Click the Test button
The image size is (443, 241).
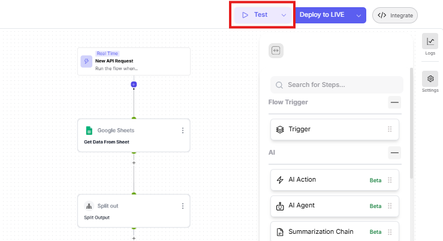tap(255, 15)
